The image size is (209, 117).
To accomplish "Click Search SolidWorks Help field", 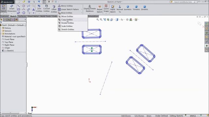I will (184, 2).
